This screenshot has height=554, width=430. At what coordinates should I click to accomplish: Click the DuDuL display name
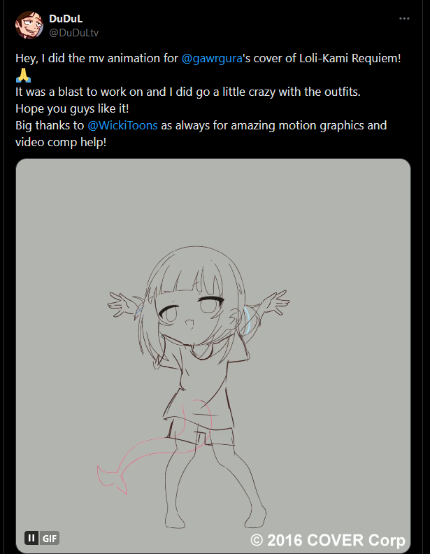click(66, 18)
